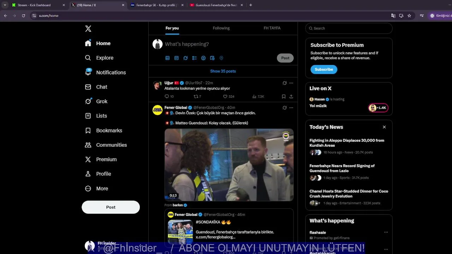Click the composer Post button
Viewport: 452px width, 254px height.
285,58
